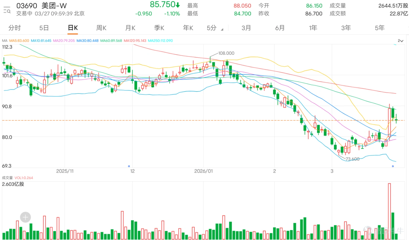
Task: Open the stock search list icon
Action: [7, 10]
